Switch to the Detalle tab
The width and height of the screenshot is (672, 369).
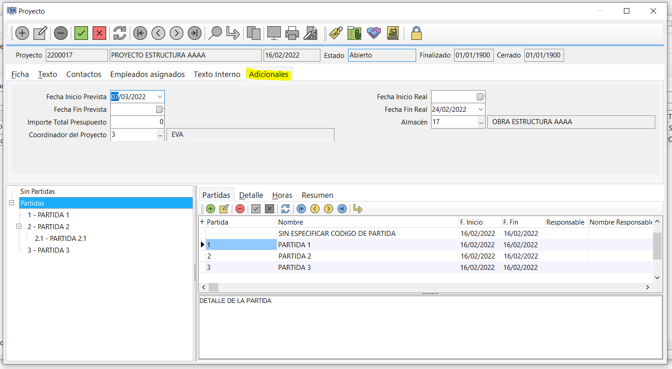click(251, 195)
